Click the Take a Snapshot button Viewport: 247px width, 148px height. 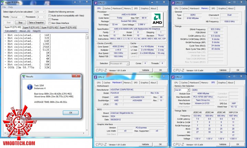36,23
